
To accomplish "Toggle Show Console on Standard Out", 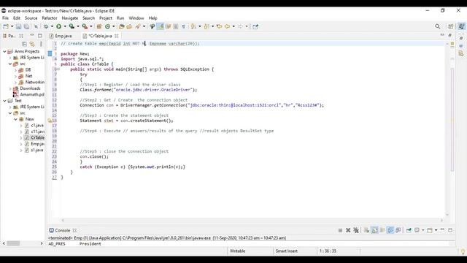I will point(390,230).
